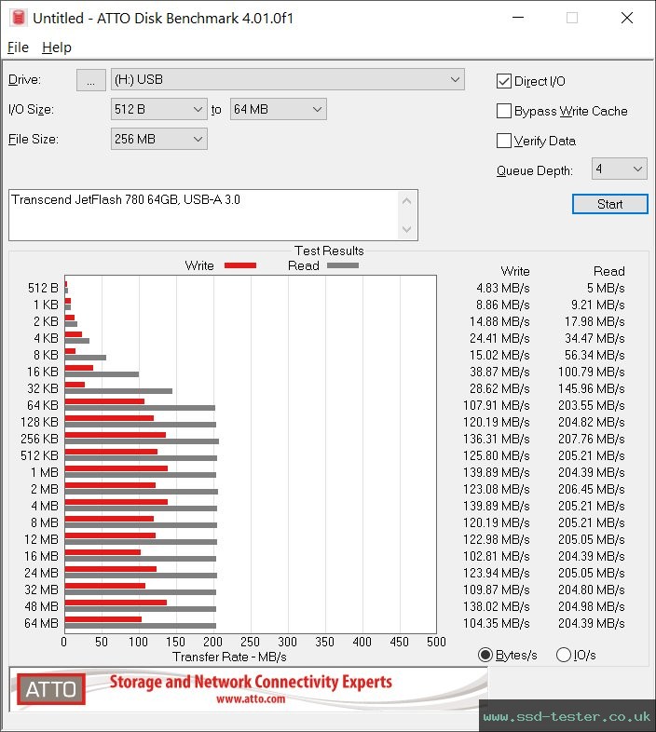This screenshot has width=656, height=732.
Task: Click the 512 B row label in chart
Action: [43, 288]
